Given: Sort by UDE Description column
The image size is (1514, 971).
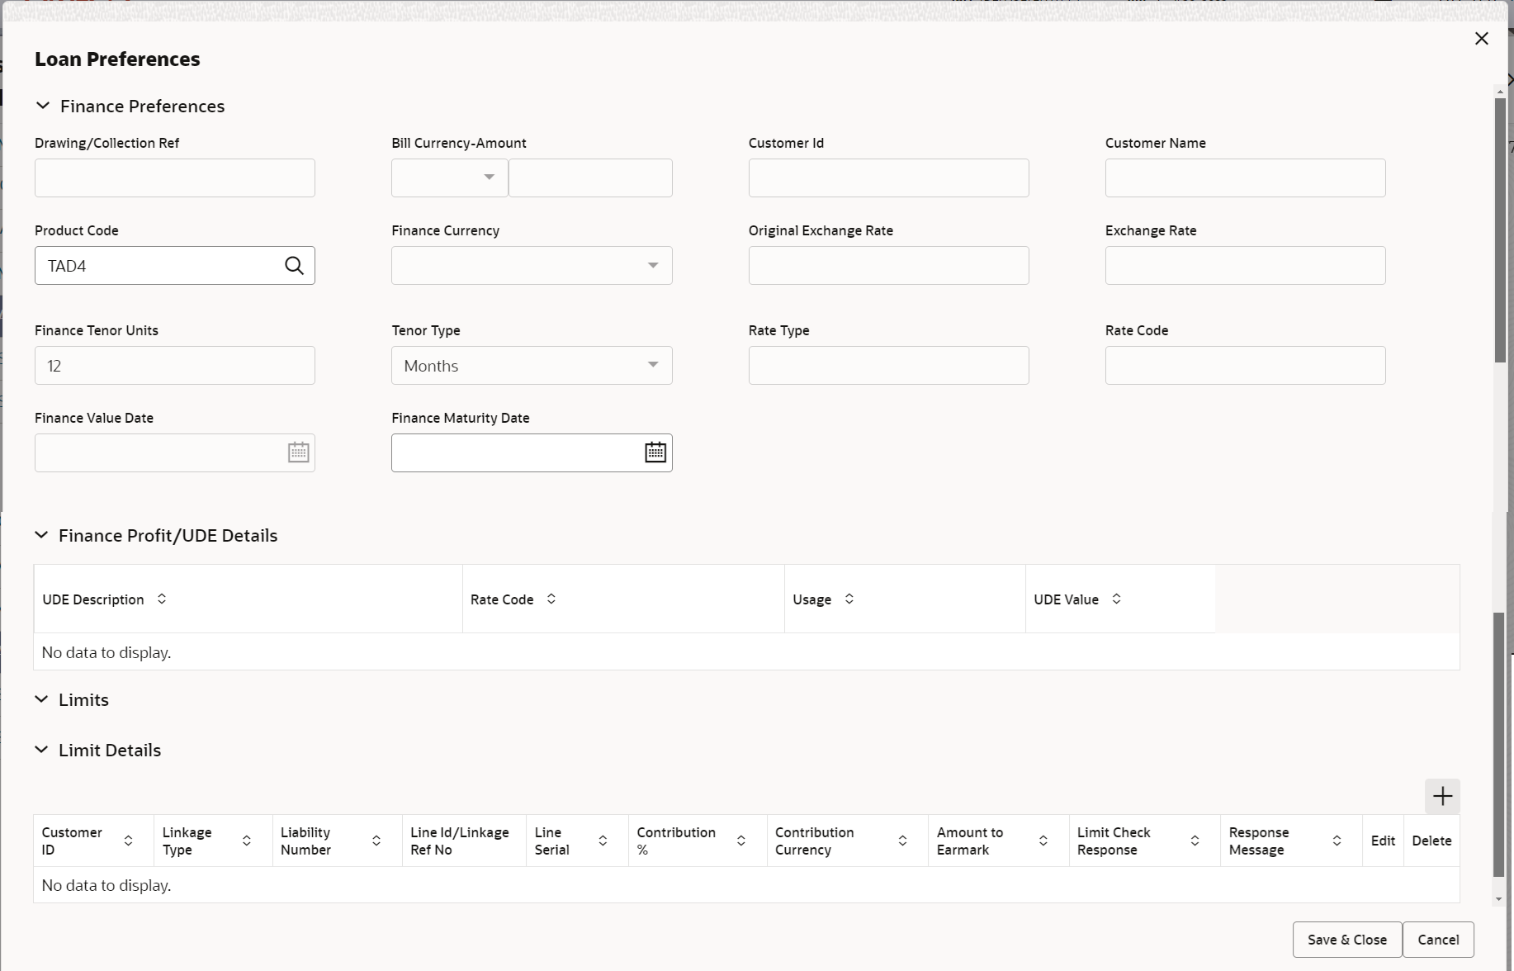Looking at the screenshot, I should pyautogui.click(x=162, y=599).
